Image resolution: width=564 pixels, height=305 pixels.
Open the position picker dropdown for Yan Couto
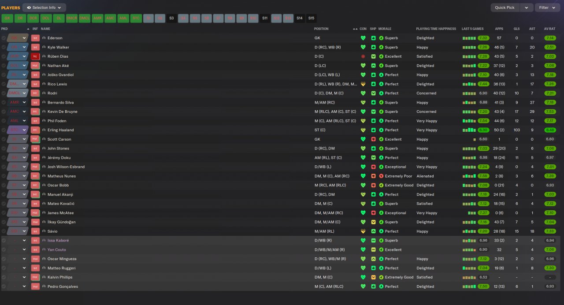(x=25, y=249)
